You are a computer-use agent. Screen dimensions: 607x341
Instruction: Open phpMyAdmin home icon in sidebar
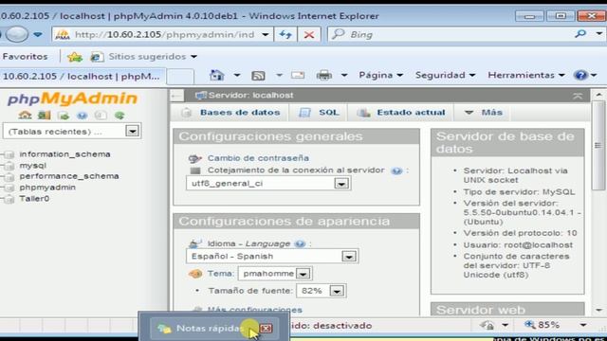point(25,116)
